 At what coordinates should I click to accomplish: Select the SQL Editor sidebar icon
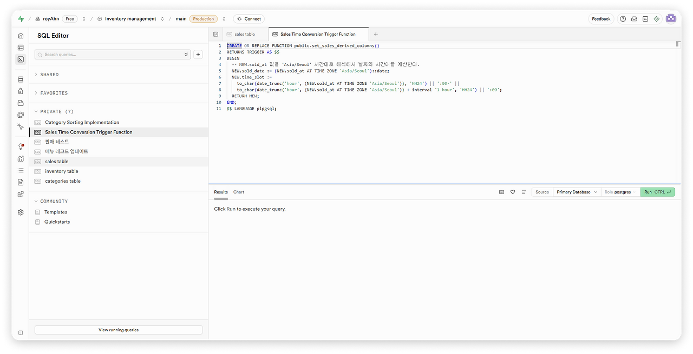pyautogui.click(x=21, y=59)
